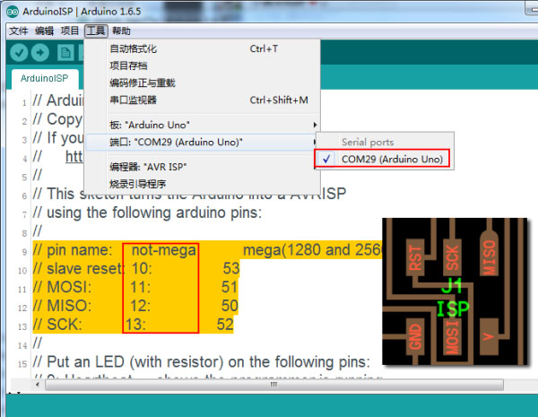Click the "// MISO:" code line
This screenshot has height=417, width=538.
coord(135,306)
